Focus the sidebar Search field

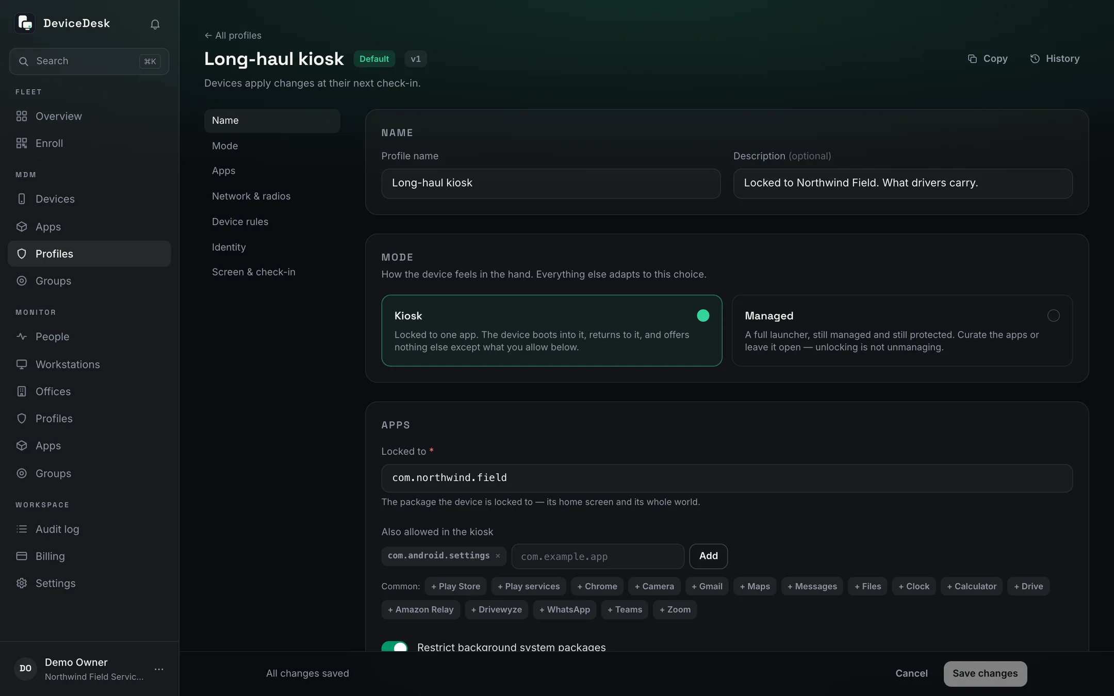coord(89,61)
